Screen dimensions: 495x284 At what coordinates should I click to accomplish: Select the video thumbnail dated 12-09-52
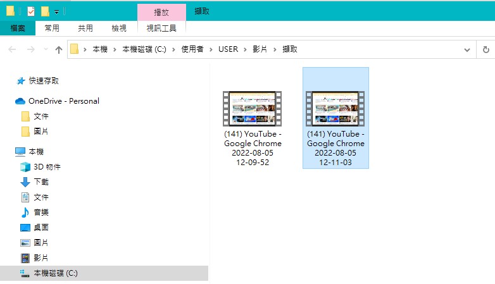pos(252,109)
